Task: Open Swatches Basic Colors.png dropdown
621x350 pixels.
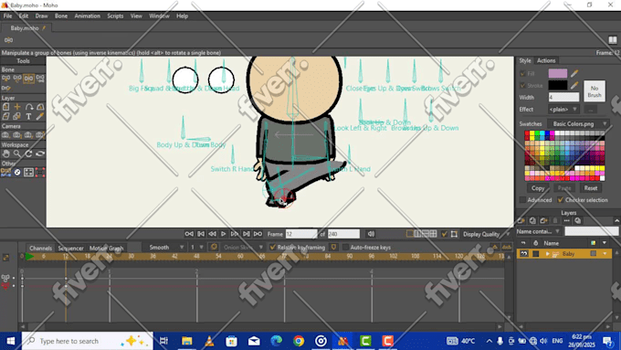Action: coord(579,123)
